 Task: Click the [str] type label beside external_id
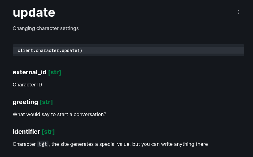[55, 72]
